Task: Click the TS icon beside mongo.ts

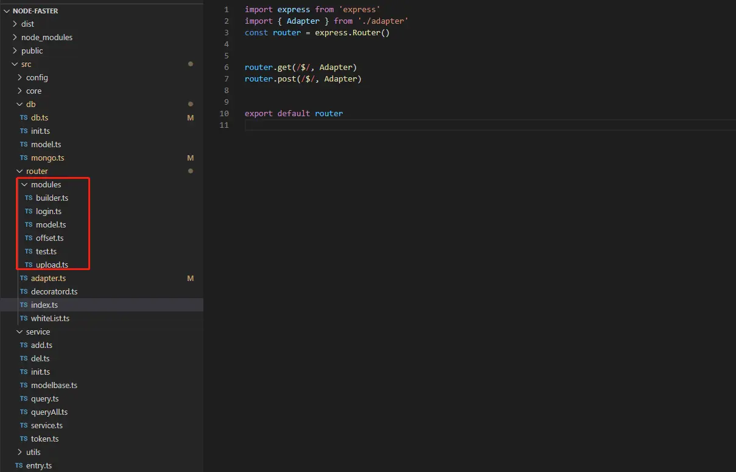Action: [24, 158]
